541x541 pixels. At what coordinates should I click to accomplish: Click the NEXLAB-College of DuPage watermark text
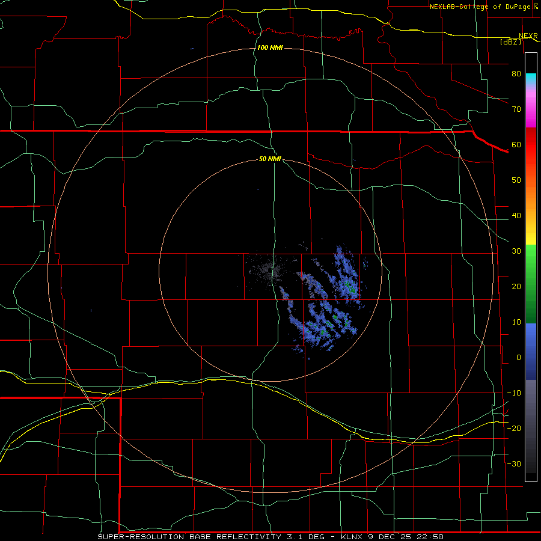[481, 7]
